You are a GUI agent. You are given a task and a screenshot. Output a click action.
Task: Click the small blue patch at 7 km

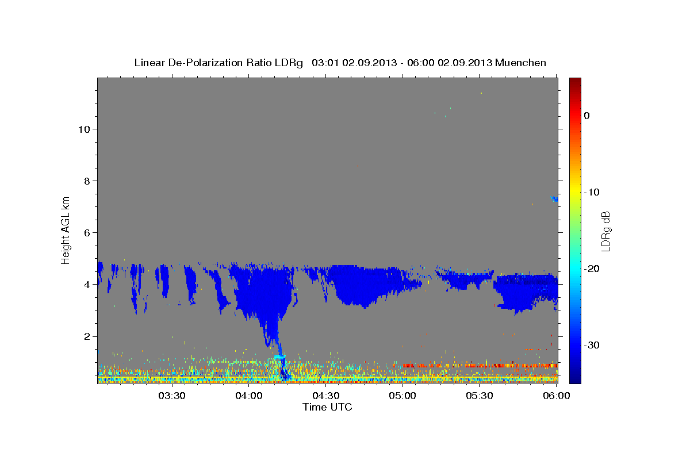pos(554,199)
